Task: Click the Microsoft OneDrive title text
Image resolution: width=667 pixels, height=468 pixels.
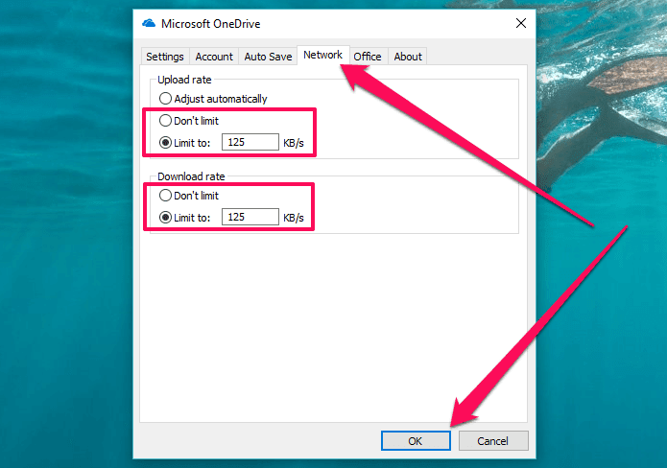Action: click(210, 24)
